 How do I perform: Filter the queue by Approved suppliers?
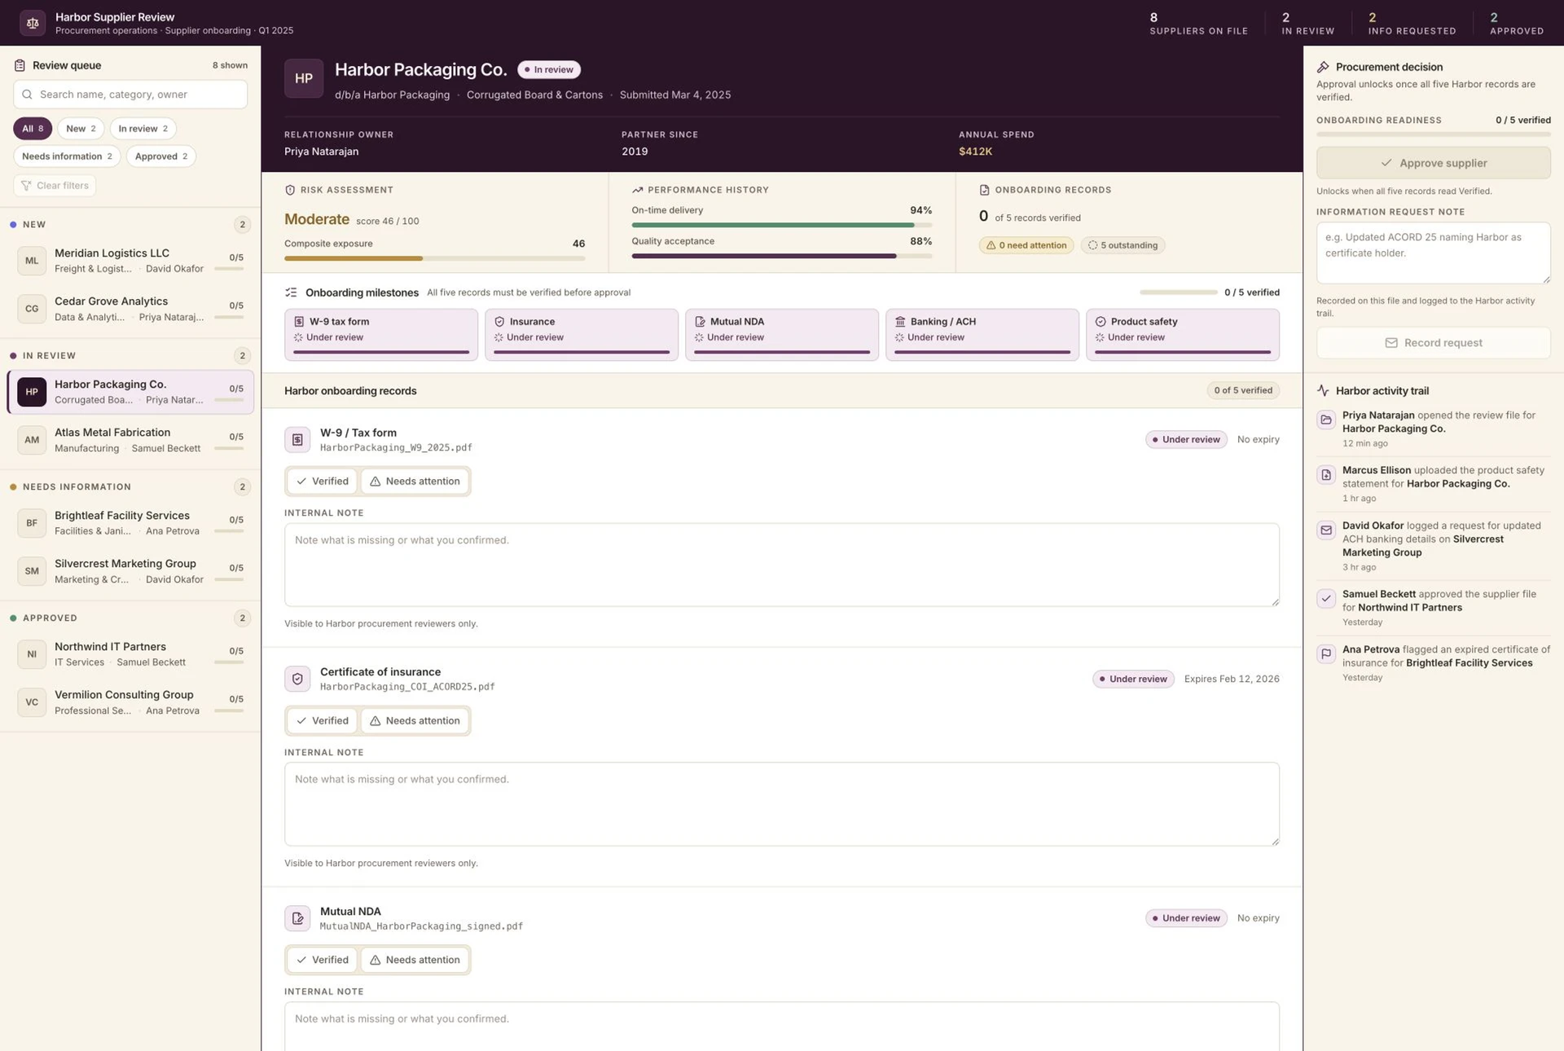pos(161,156)
